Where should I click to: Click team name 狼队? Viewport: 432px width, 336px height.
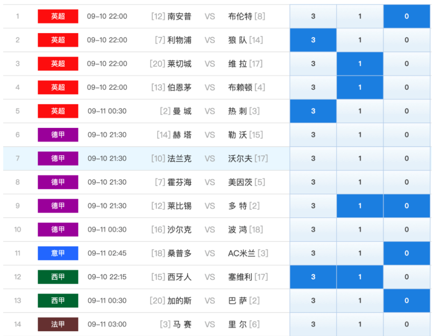pyautogui.click(x=237, y=40)
